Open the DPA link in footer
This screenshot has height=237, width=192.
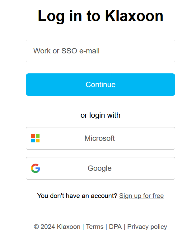[115, 227]
